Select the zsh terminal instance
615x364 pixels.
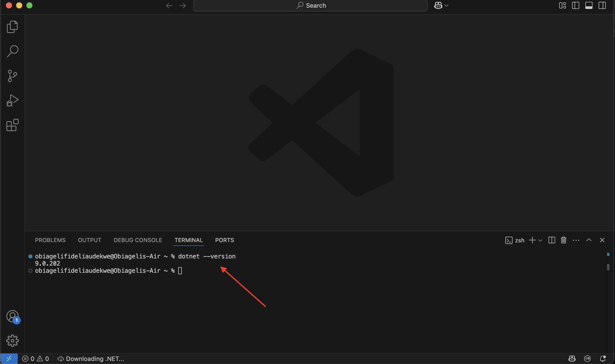coord(515,240)
